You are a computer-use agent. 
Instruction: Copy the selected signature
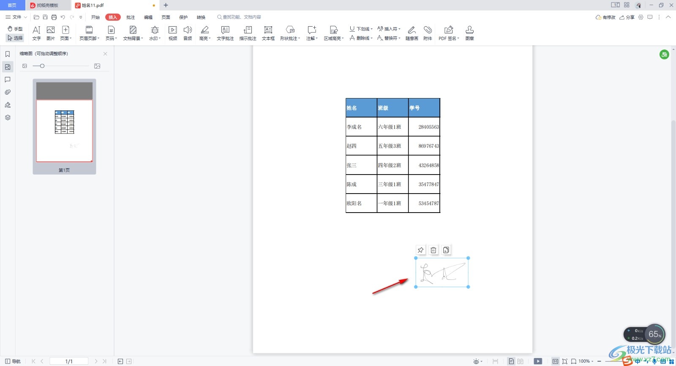(446, 250)
